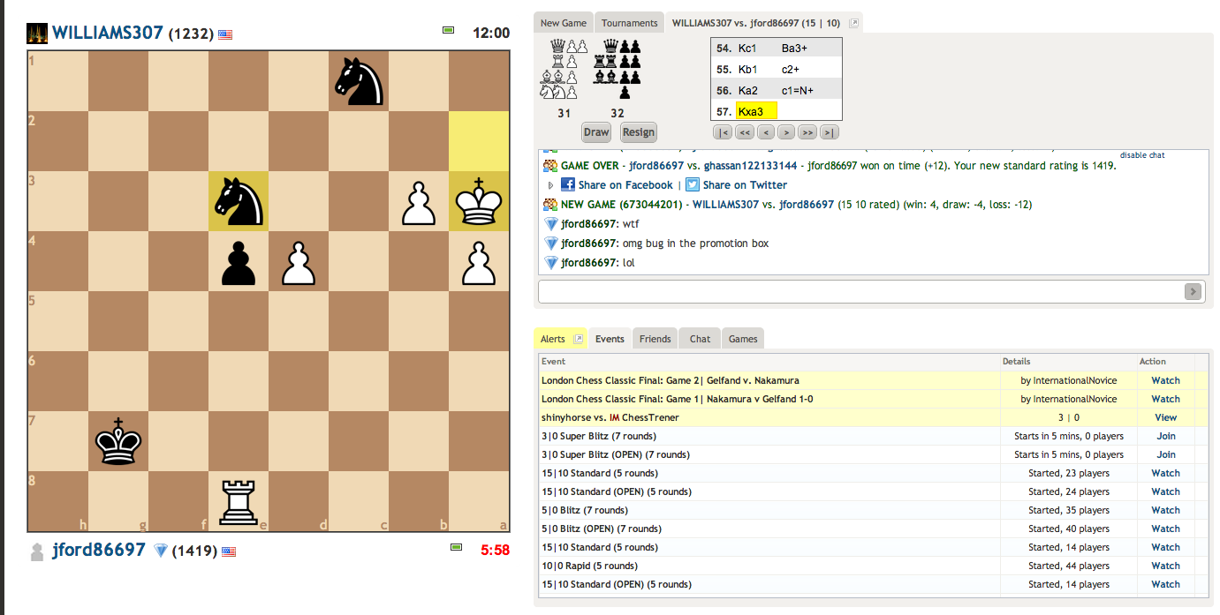Go back one move
Viewport: 1220px width, 615px height.
[766, 132]
